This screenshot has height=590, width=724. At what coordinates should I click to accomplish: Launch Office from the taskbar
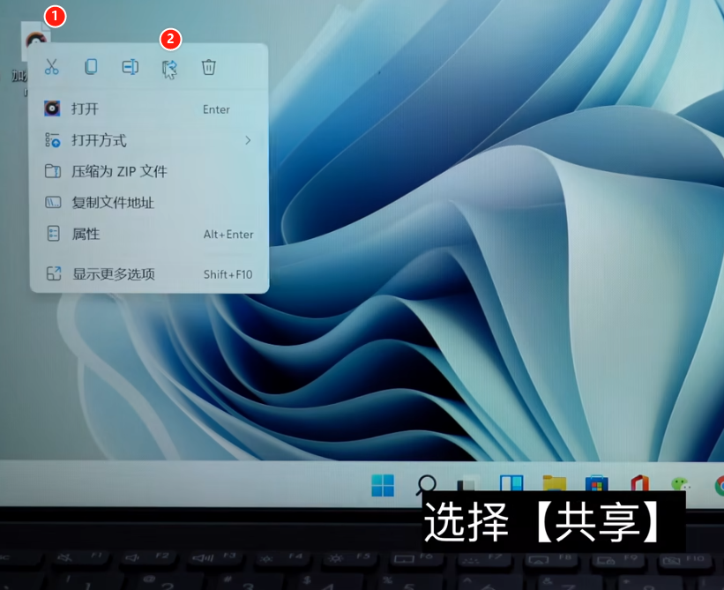coord(640,483)
